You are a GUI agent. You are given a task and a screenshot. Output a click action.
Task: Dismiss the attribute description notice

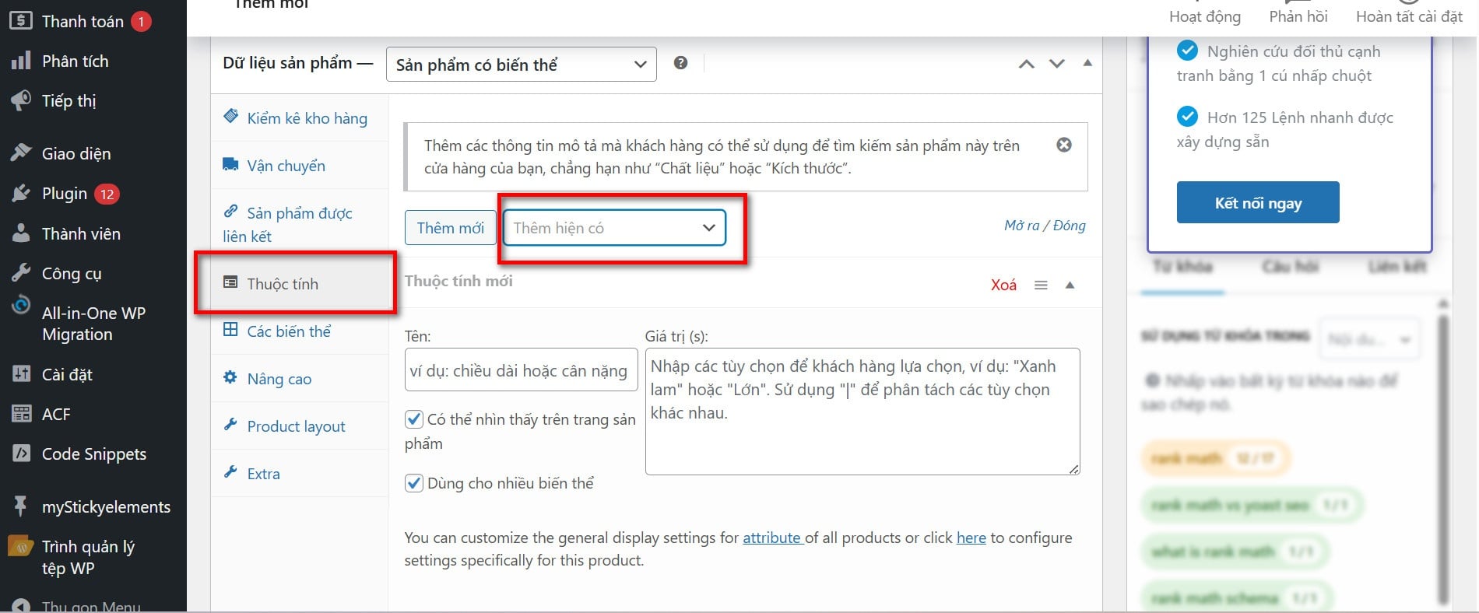click(x=1064, y=145)
